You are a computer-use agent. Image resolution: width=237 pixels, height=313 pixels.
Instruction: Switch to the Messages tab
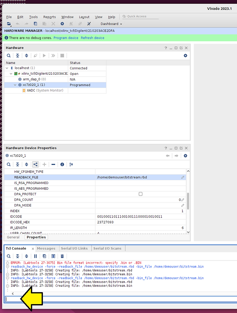[46, 248]
